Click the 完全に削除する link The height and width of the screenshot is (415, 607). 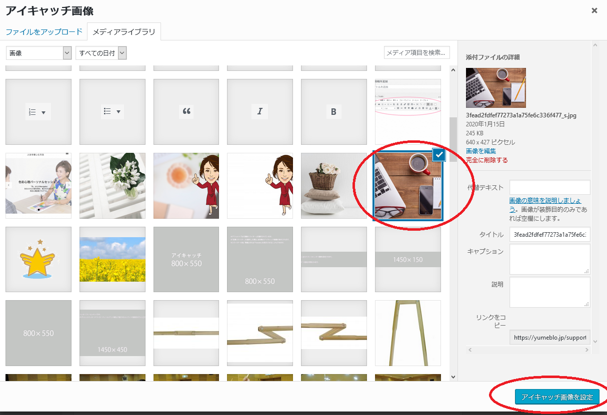487,160
